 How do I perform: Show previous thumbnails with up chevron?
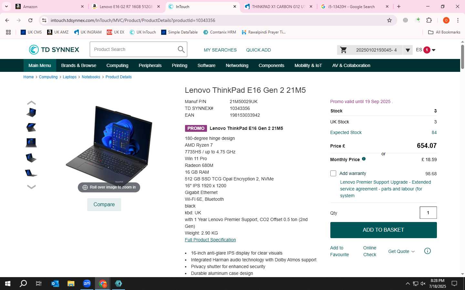31,103
